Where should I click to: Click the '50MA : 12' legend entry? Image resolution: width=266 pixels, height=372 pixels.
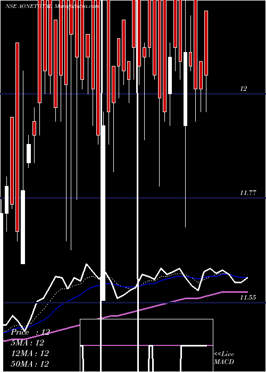30,363
